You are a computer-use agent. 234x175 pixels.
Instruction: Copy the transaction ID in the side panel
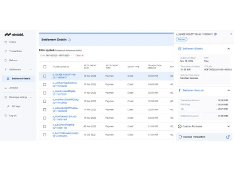tap(215, 34)
